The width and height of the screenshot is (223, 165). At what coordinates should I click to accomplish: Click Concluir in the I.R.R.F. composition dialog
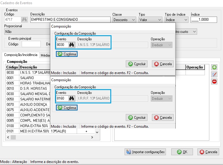[137, 118]
